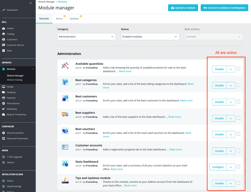
Task: Click the Best vouchers module icon
Action: point(65,131)
